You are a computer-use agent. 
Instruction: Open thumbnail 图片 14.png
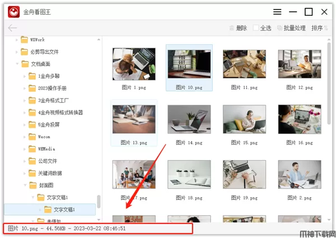pos(189,119)
